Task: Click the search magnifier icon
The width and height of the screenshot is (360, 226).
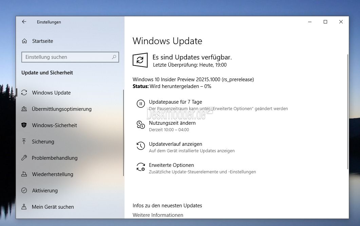Action: pos(114,57)
